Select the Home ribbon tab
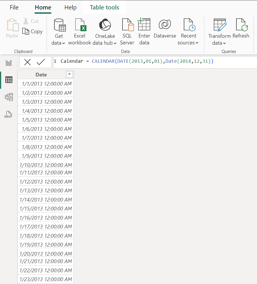This screenshot has height=284, width=257. pyautogui.click(x=43, y=7)
